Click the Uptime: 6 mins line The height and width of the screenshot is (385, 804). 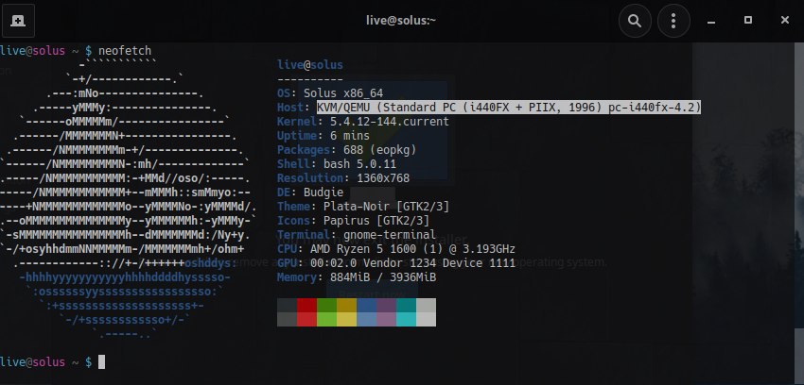[x=323, y=136]
